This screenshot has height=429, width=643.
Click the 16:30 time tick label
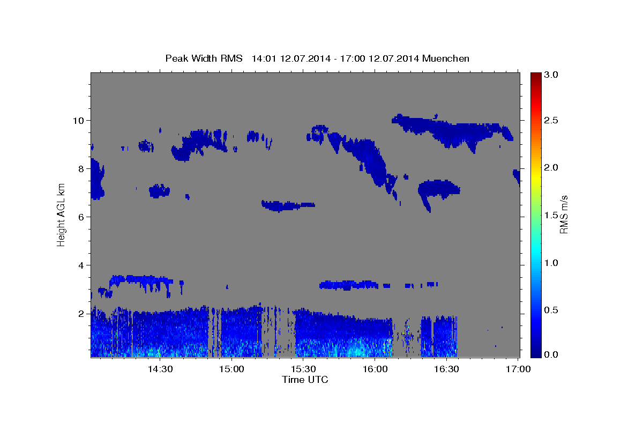coord(446,369)
